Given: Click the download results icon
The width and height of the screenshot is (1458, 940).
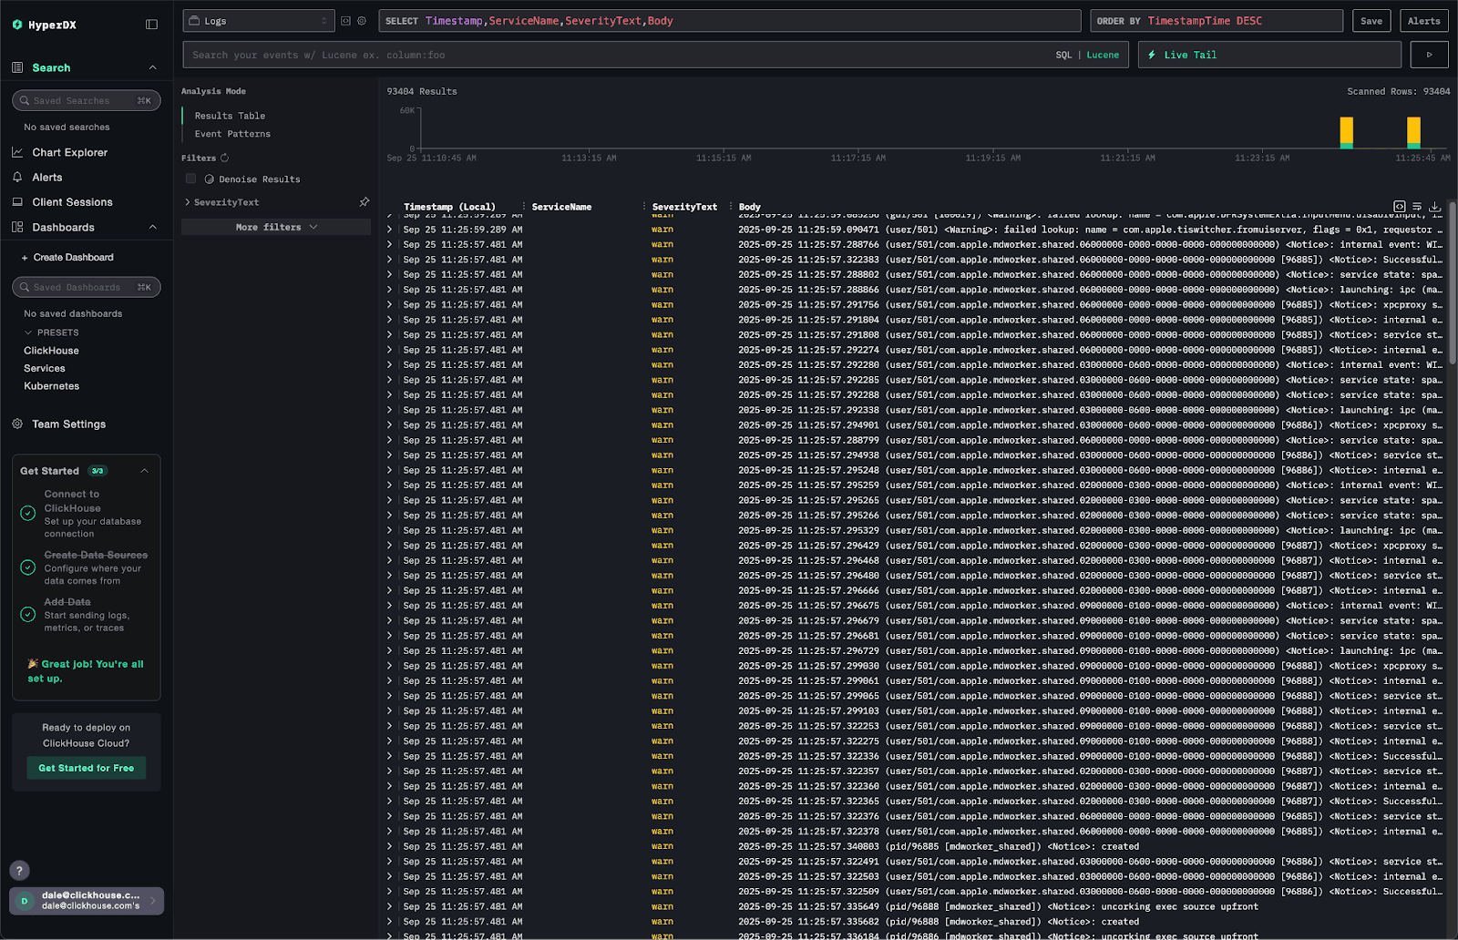Looking at the screenshot, I should (1434, 207).
